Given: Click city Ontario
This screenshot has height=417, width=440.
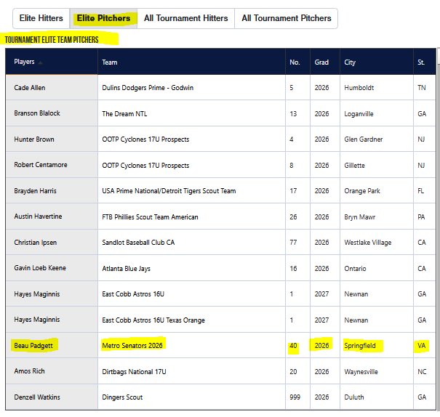Looking at the screenshot, I should pos(355,269).
